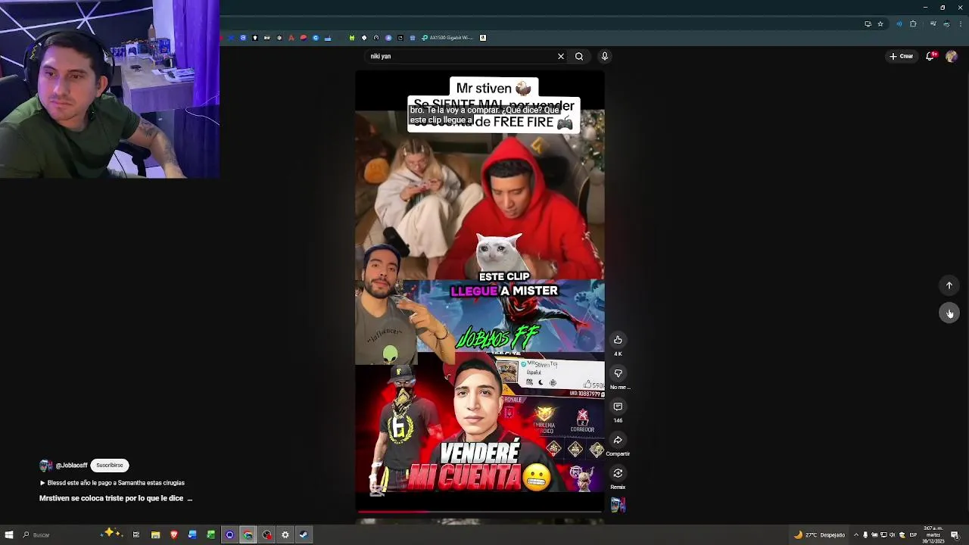
Task: Open File Explorer from the taskbar
Action: coord(155,535)
